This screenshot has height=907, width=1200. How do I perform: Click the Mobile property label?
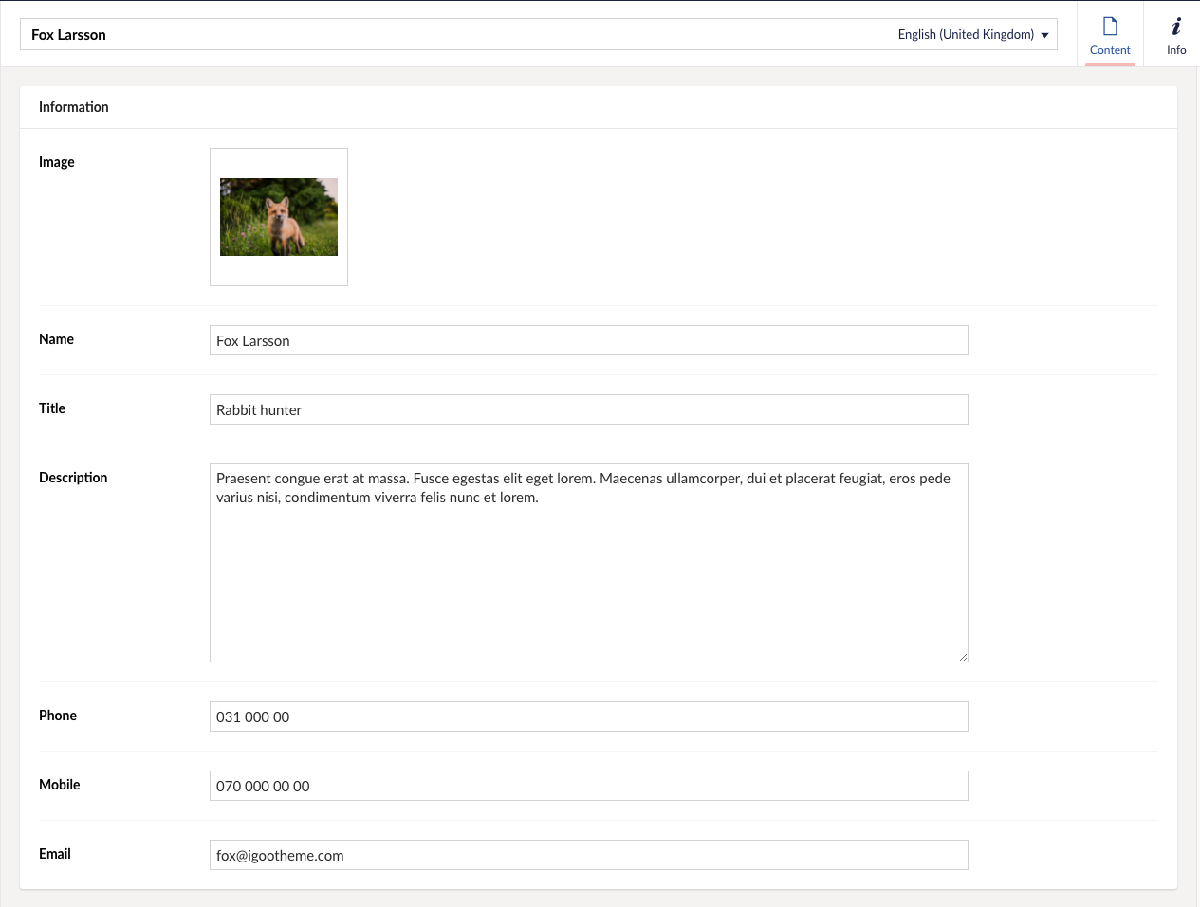pos(60,785)
